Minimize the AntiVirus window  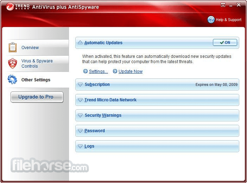coord(231,5)
